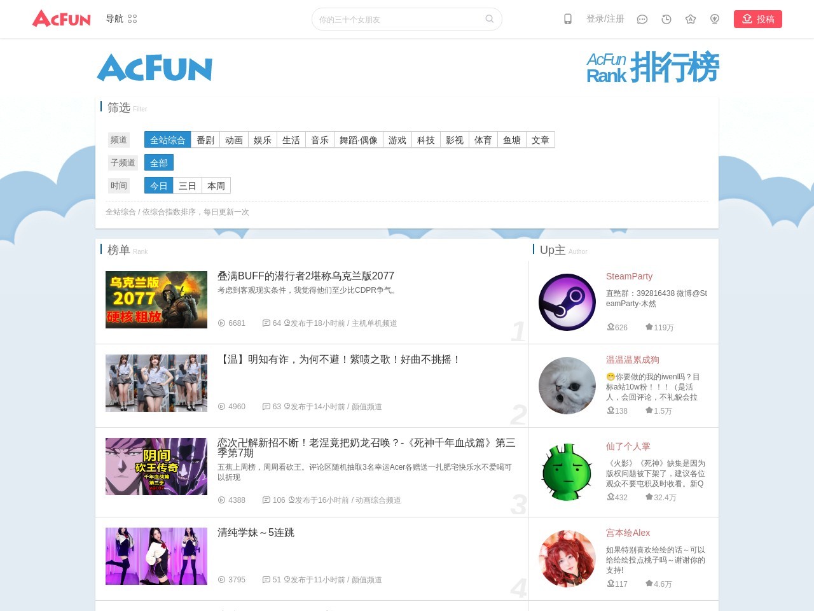The height and width of the screenshot is (611, 814).
Task: Click the red 投稿 upload button
Action: coord(757,19)
